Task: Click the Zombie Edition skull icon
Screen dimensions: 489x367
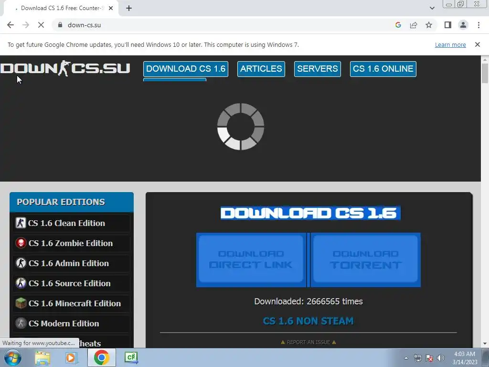Action: (x=21, y=243)
